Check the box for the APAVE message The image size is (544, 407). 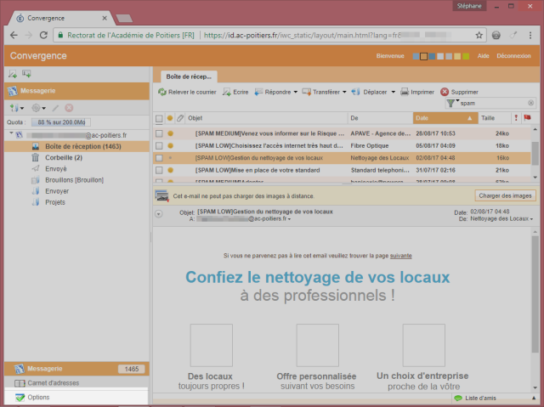(x=159, y=133)
